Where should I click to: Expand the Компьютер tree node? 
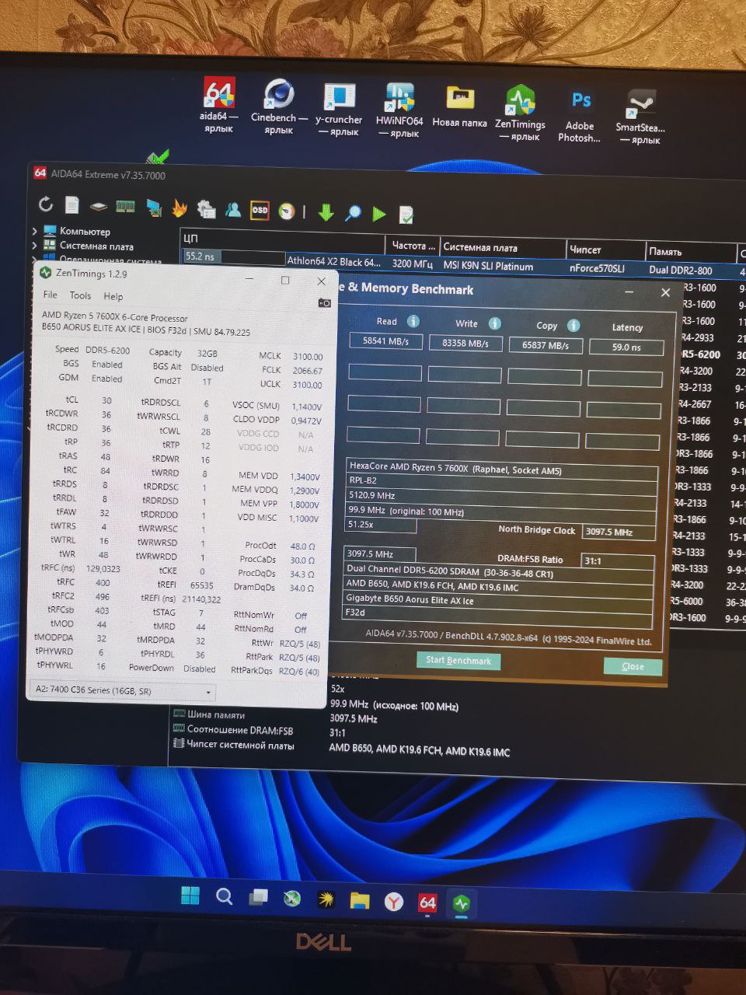[35, 231]
